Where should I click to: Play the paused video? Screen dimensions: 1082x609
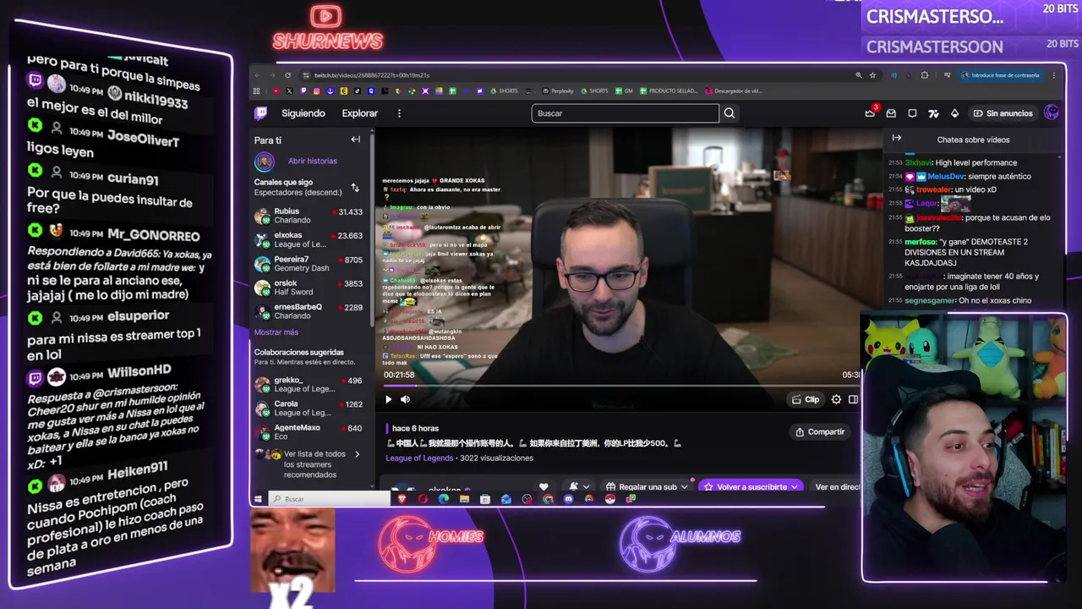click(x=389, y=399)
